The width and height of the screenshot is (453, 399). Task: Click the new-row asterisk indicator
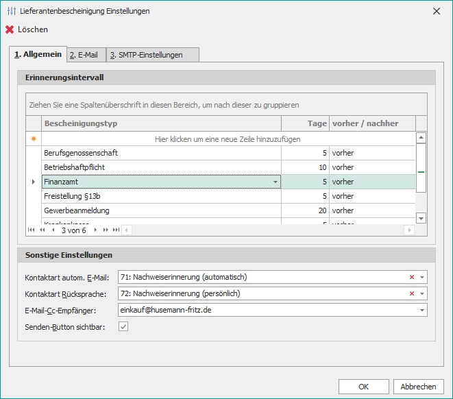(x=33, y=138)
